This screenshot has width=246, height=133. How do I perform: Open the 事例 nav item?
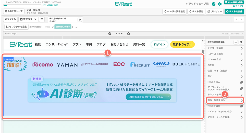click(x=89, y=45)
